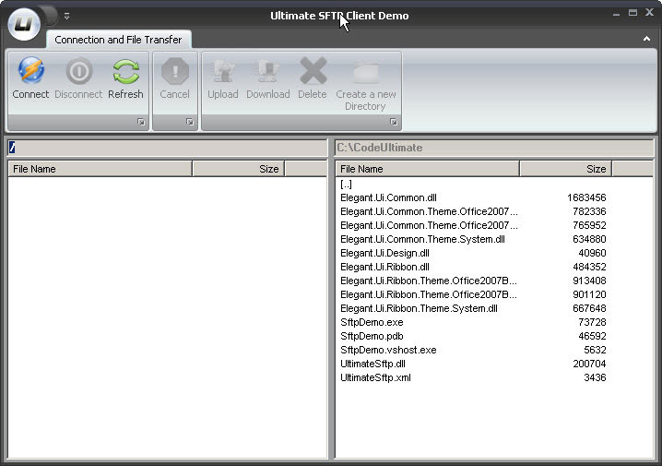662x466 pixels.
Task: Select Elegant.Ui.Design.dll file
Action: [x=384, y=253]
